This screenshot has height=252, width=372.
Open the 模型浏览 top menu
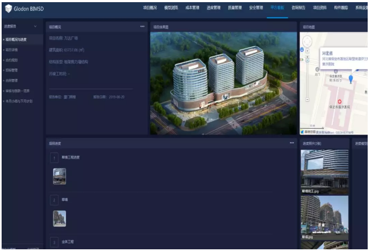click(171, 8)
